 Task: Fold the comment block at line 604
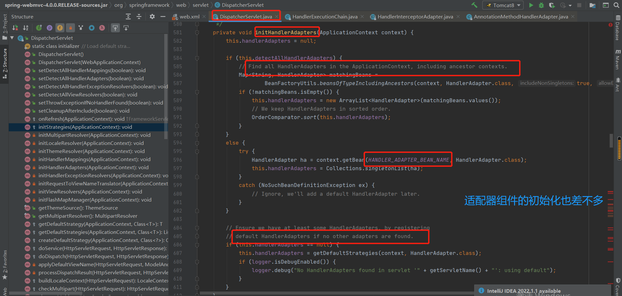197,228
